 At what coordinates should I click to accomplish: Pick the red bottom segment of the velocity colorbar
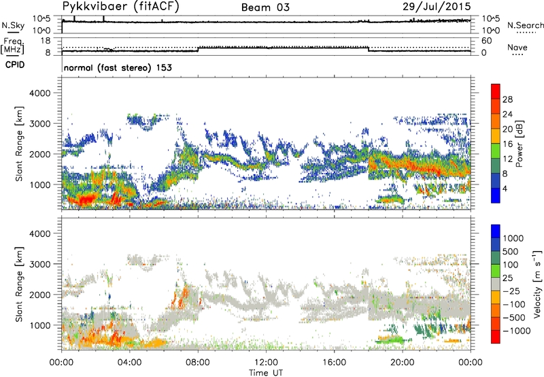tap(496, 337)
